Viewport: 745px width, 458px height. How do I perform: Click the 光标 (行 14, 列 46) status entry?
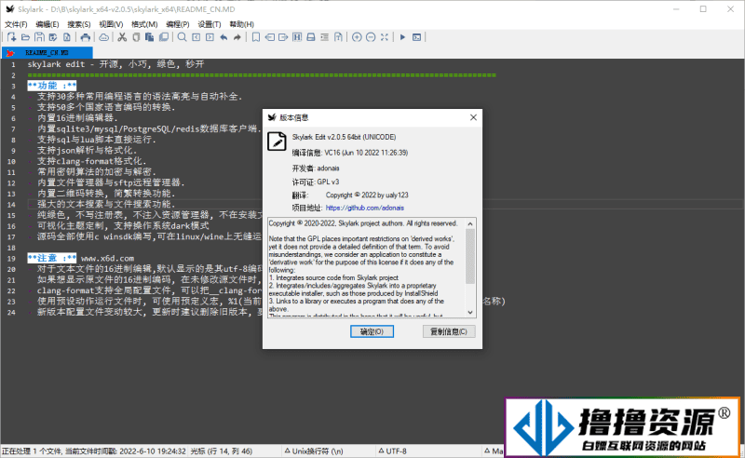click(x=222, y=451)
